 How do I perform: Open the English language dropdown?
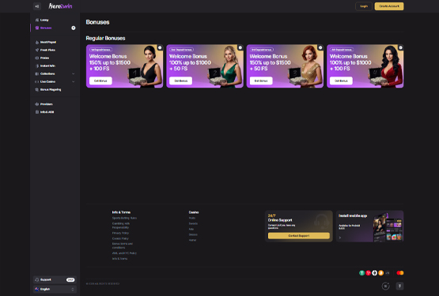[x=55, y=289]
